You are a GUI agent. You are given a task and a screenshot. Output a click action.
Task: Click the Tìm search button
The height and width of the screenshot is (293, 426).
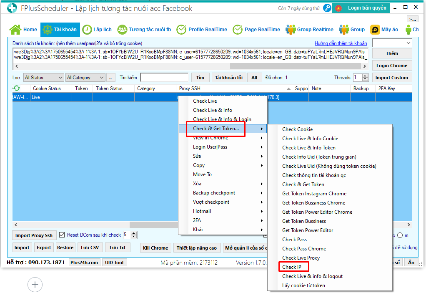(x=200, y=78)
